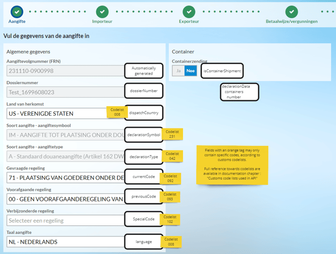Open the Gevraagde regeling dropdown
The width and height of the screenshot is (336, 254).
pyautogui.click(x=66, y=178)
